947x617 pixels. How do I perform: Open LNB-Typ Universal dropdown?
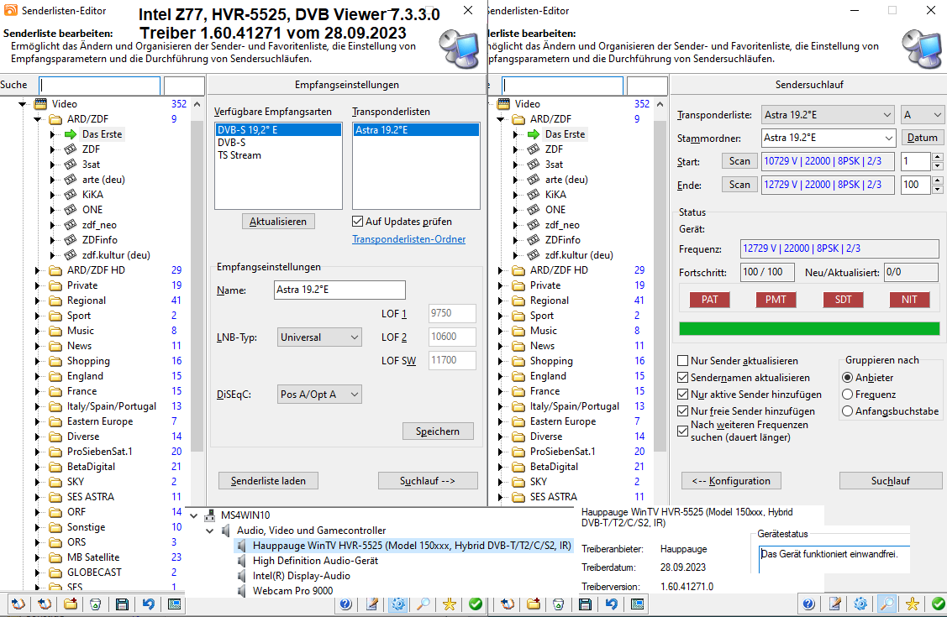(319, 337)
